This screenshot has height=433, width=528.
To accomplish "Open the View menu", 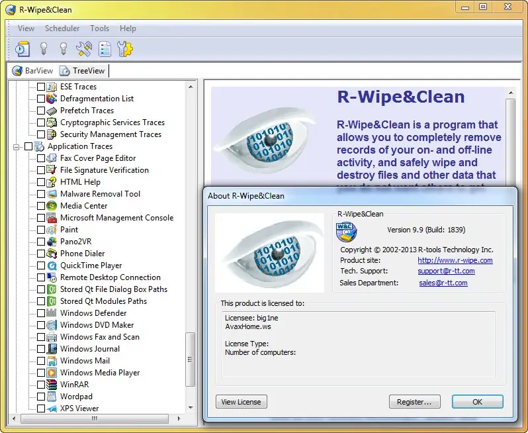I will (26, 28).
